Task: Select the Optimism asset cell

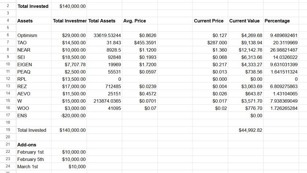Action: pyautogui.click(x=34, y=35)
